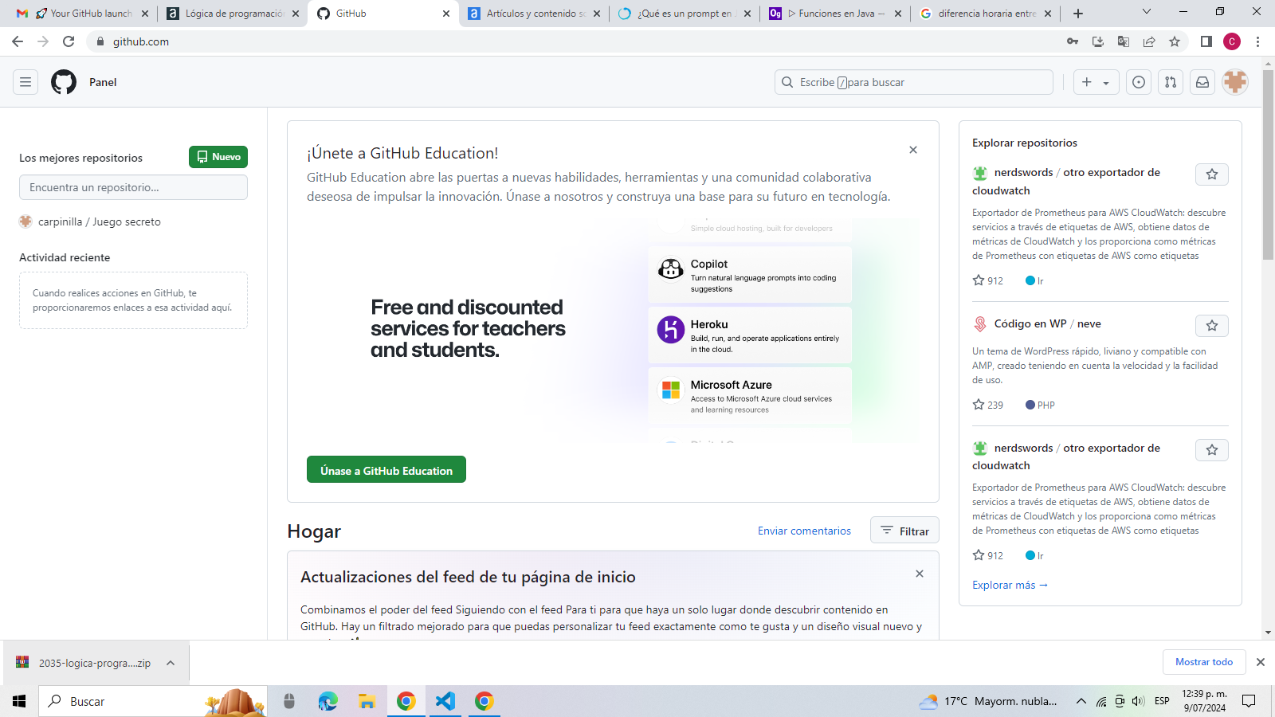
Task: Click the taskbar Buscar search box
Action: click(153, 701)
